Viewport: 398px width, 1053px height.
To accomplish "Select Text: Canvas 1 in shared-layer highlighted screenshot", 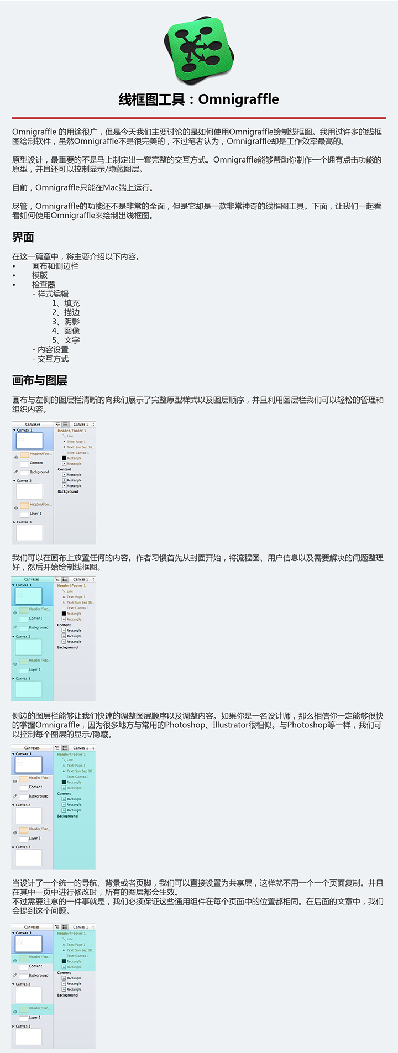I will [x=77, y=956].
